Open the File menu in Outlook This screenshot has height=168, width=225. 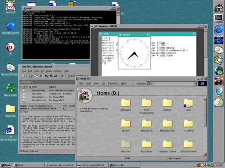[x=24, y=71]
